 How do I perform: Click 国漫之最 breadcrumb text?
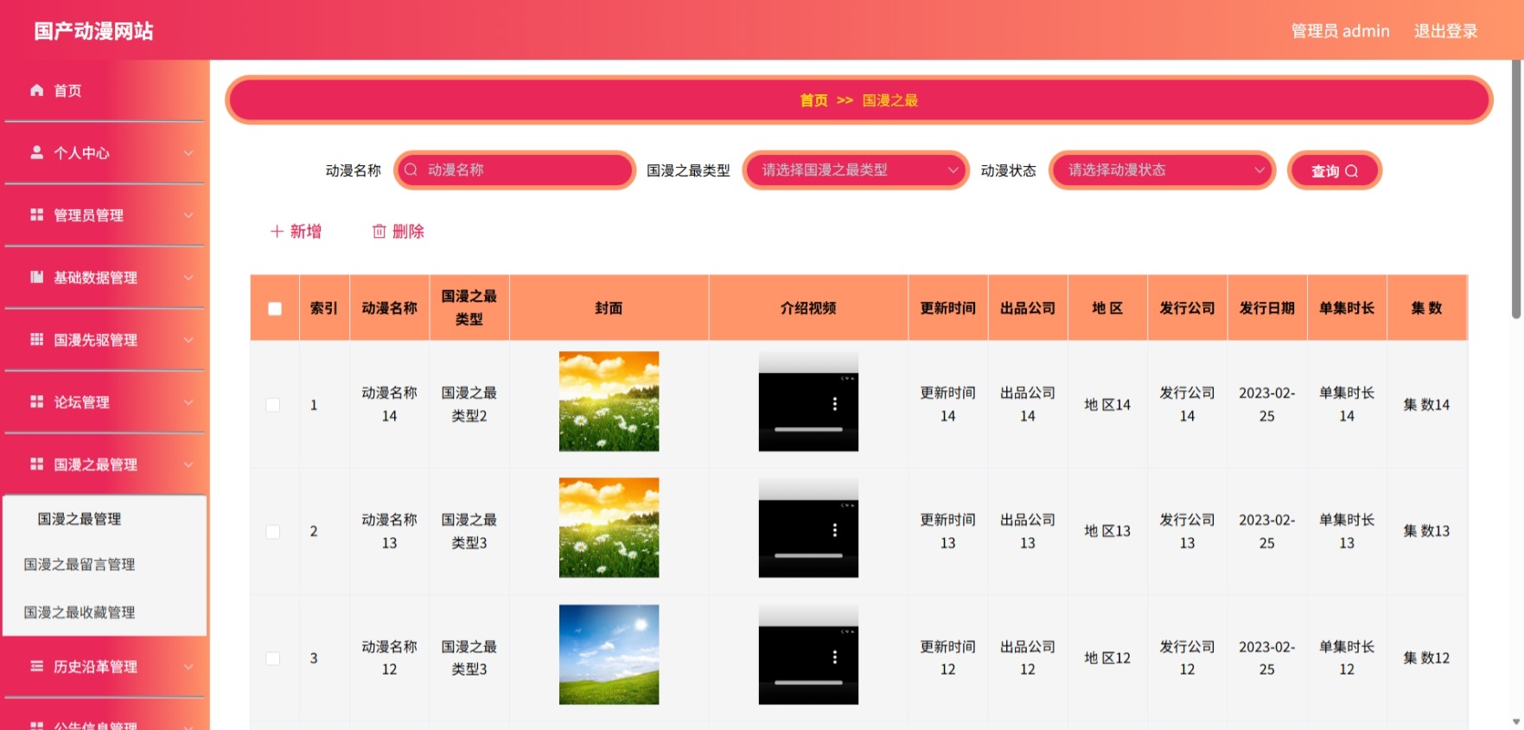(890, 100)
